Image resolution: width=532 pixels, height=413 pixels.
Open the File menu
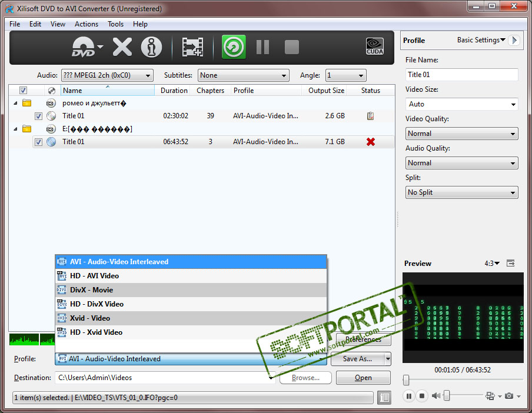[x=15, y=24]
